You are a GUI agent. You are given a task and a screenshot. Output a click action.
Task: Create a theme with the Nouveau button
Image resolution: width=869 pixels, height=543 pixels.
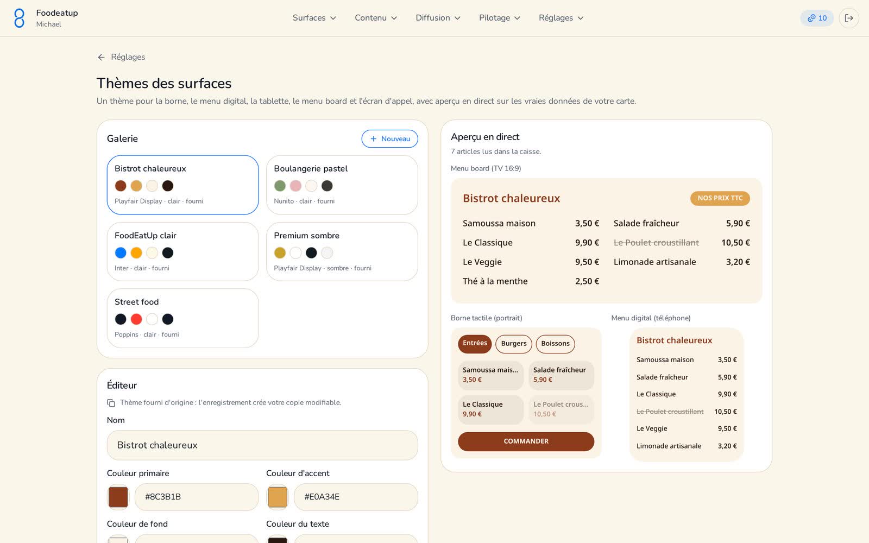coord(389,138)
